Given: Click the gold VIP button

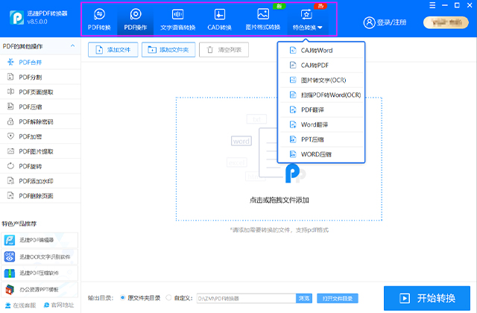Looking at the screenshot, I should coord(446,22).
